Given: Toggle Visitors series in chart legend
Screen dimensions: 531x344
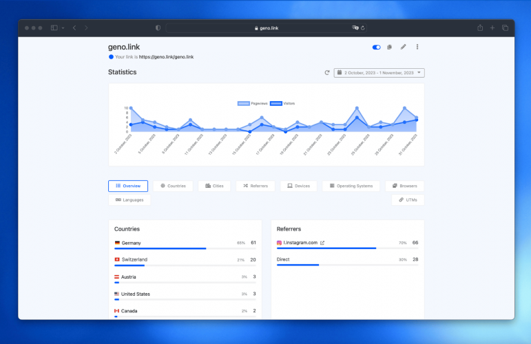Looking at the screenshot, I should tap(282, 103).
